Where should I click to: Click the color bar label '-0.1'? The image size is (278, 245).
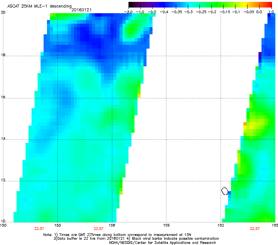236,12
